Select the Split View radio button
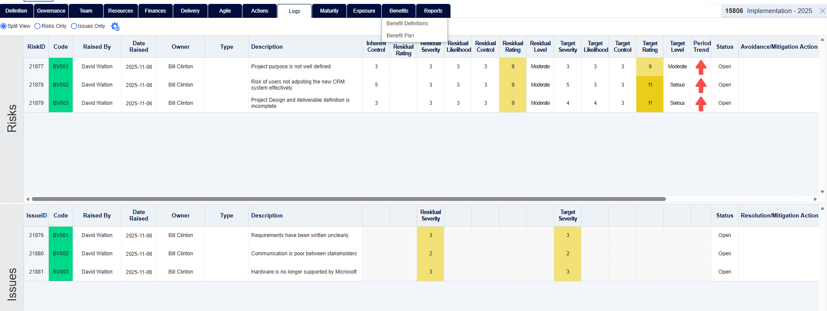Image resolution: width=827 pixels, height=311 pixels. coord(4,26)
